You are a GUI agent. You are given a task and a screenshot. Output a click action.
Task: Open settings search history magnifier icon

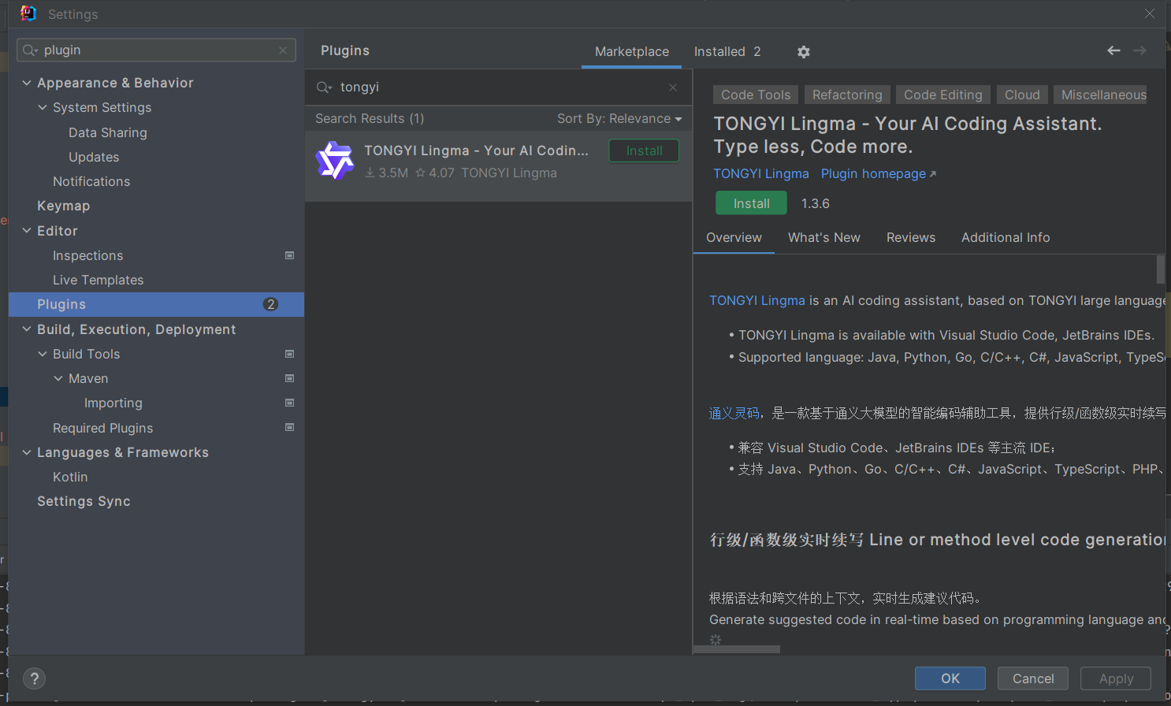coord(30,50)
